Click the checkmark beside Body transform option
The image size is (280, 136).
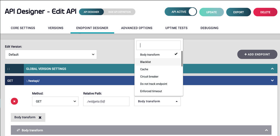pos(176,54)
